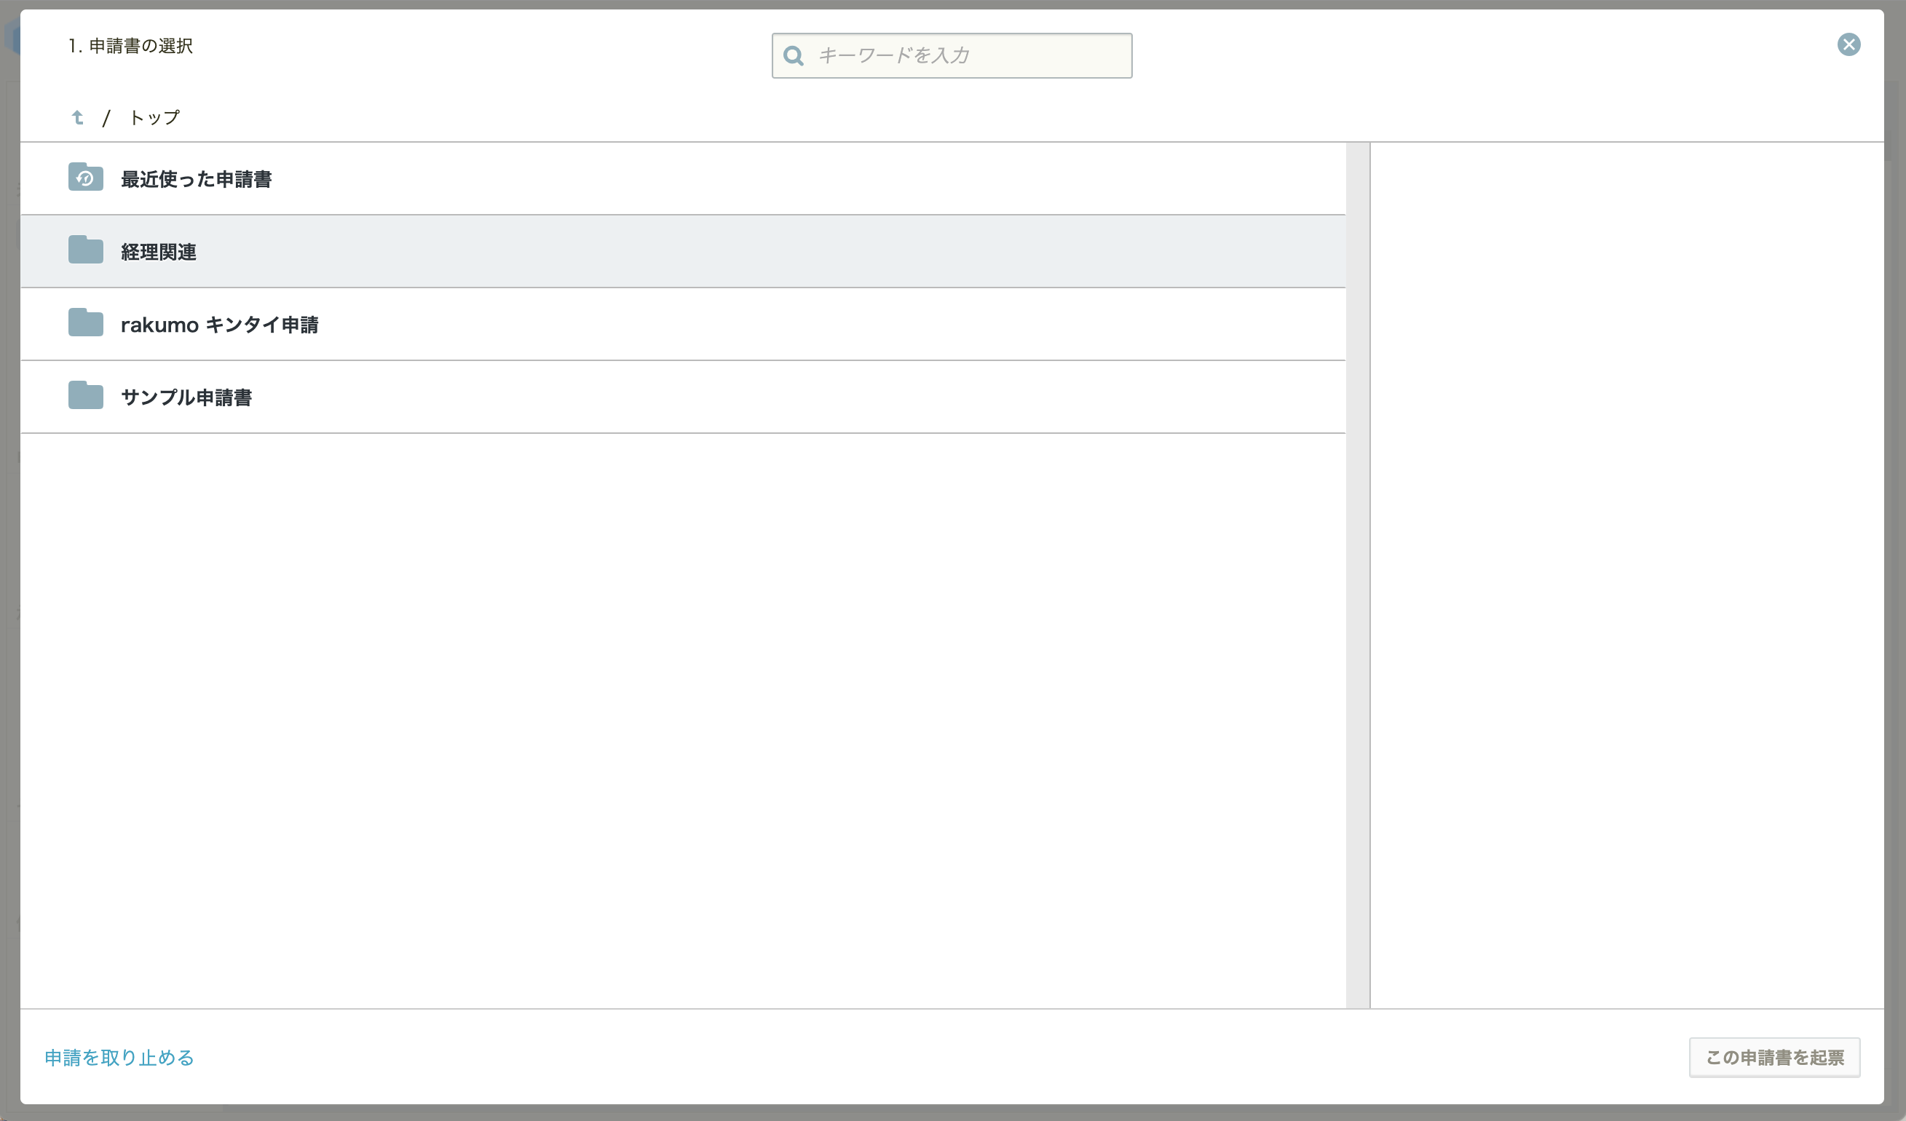Click the サンプル申請書 folder icon

click(x=85, y=395)
